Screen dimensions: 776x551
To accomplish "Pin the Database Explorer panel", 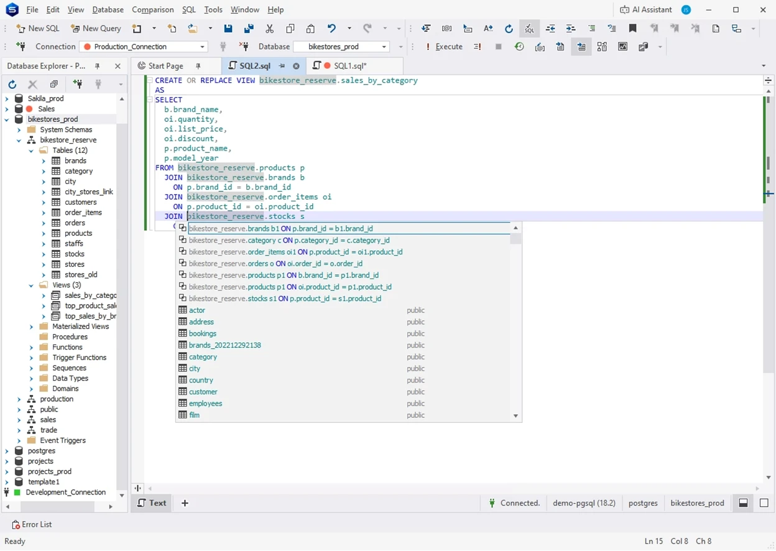I will [98, 66].
